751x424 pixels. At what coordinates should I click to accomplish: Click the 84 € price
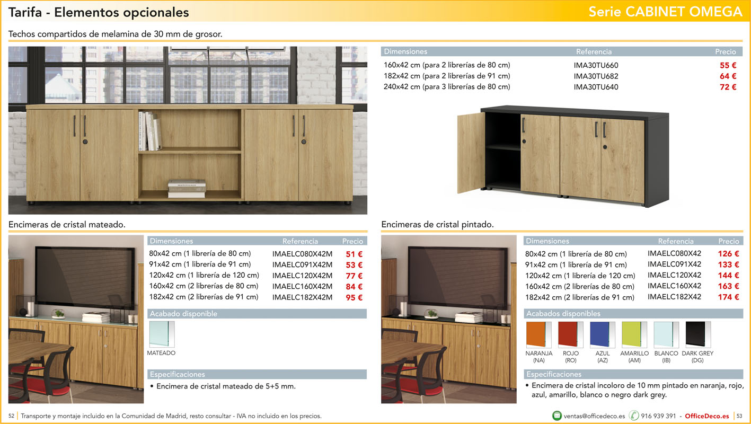point(354,287)
